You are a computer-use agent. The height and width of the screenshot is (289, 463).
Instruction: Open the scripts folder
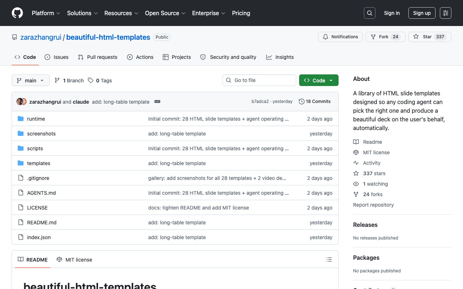point(35,148)
